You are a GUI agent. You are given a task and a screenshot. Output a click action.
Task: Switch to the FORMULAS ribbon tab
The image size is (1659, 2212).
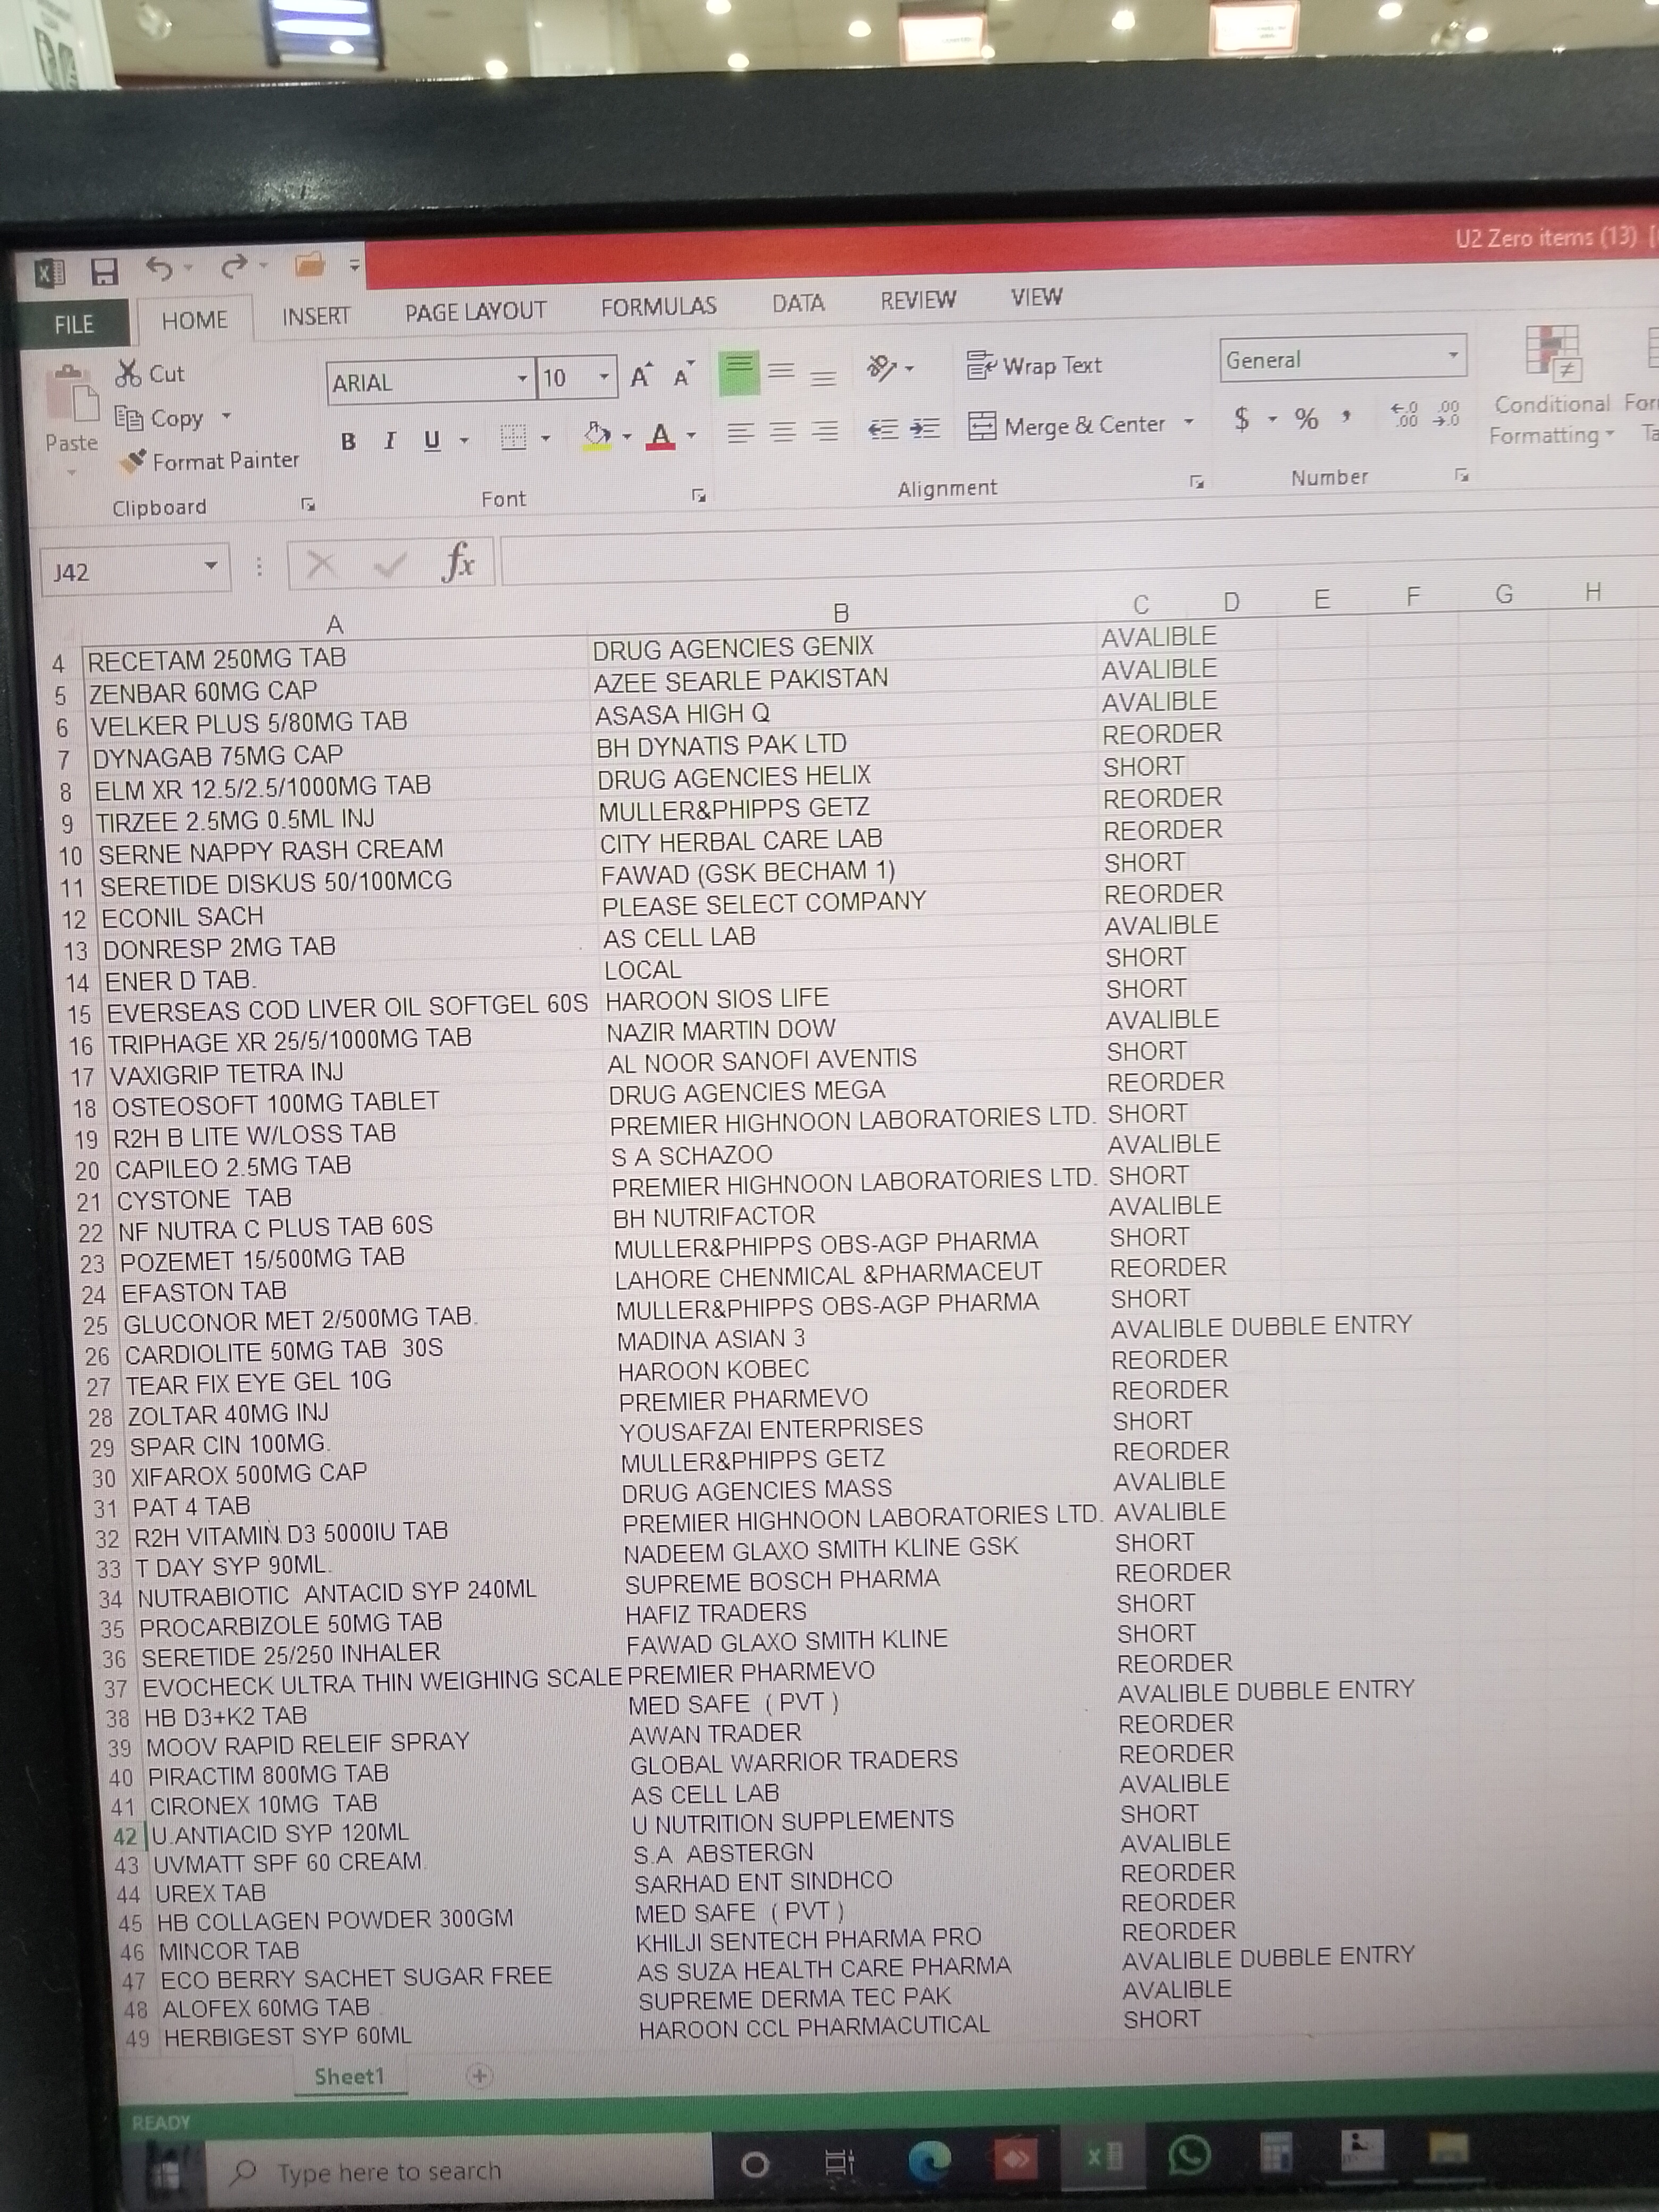pos(658,307)
